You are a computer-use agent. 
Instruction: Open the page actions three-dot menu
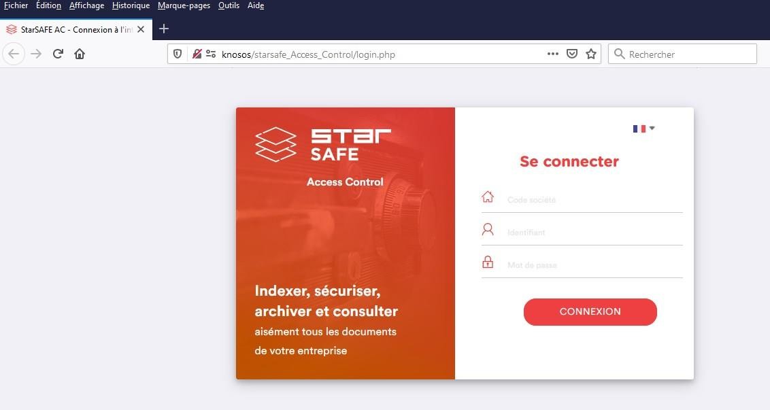[x=553, y=54]
